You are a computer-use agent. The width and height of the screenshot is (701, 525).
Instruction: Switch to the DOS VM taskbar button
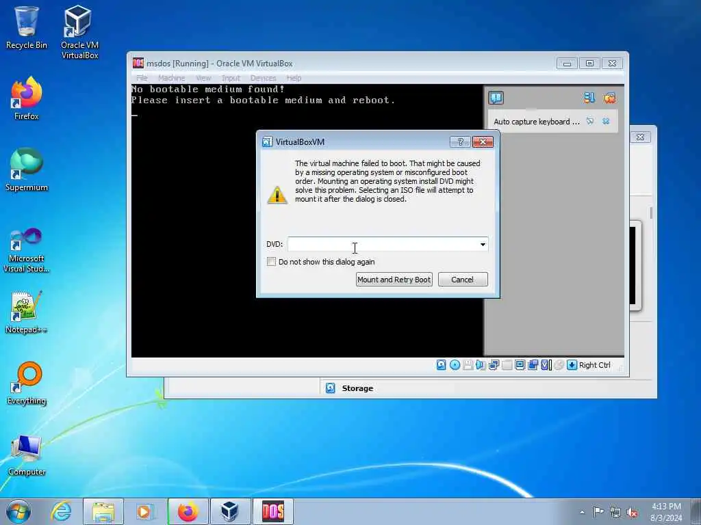click(272, 511)
